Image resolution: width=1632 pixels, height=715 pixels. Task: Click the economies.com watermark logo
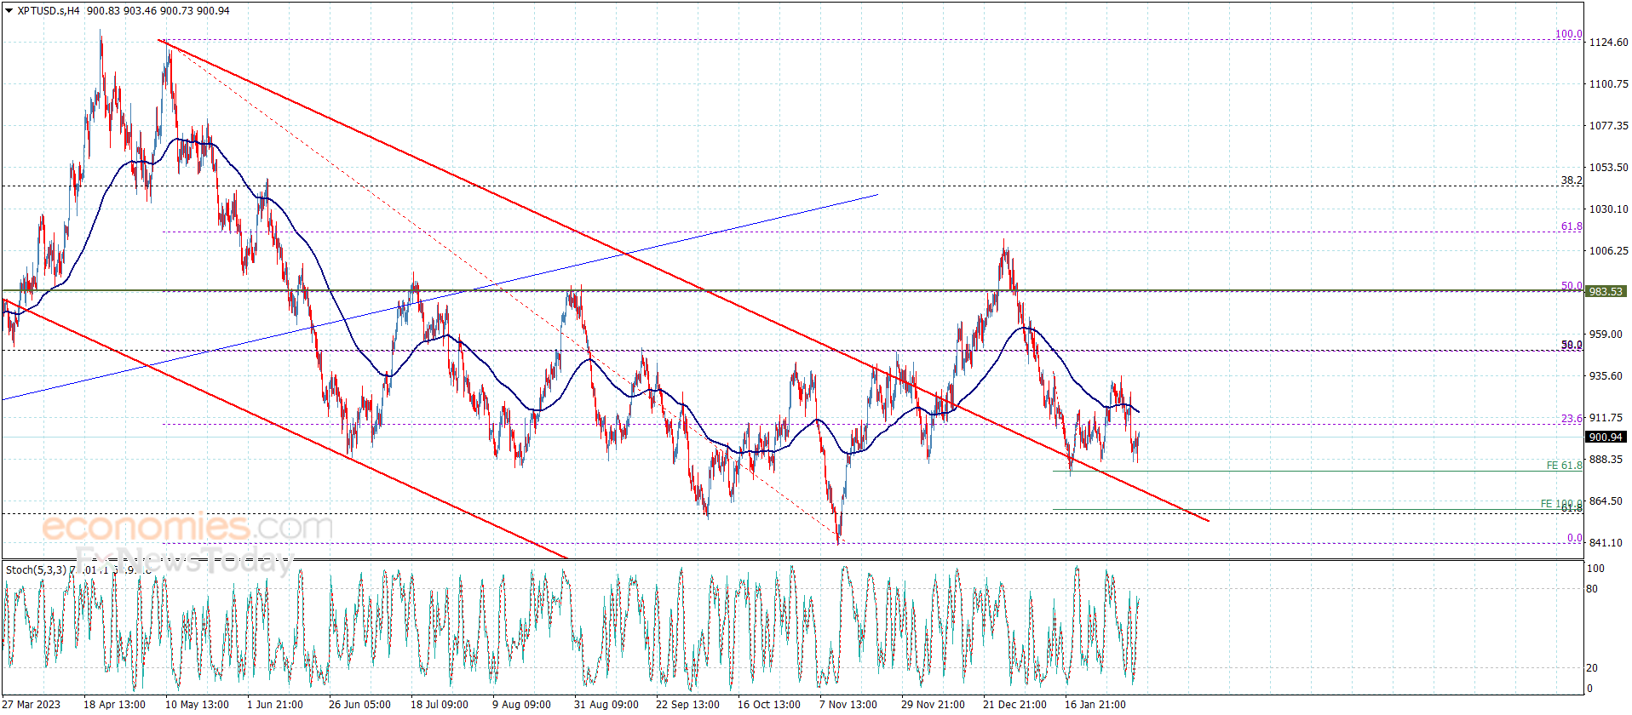187,528
